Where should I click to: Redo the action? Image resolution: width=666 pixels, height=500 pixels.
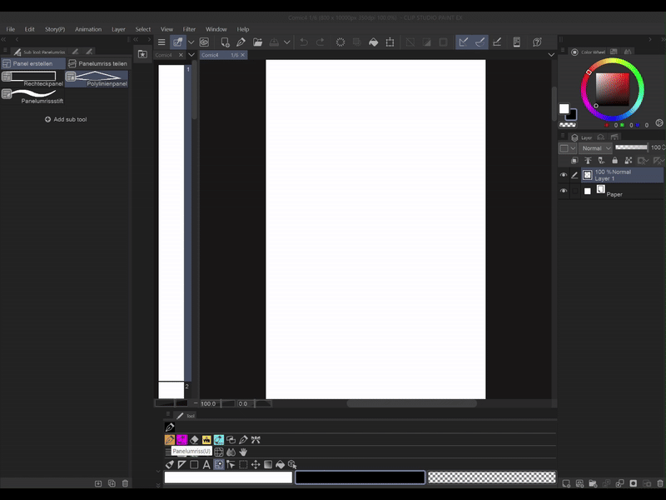coord(321,42)
